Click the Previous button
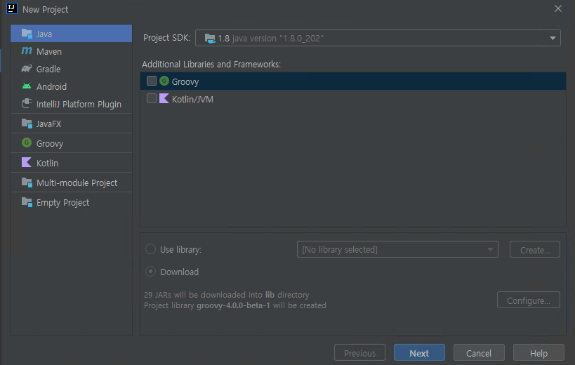Viewport: 575px width, 365px height. [x=359, y=353]
